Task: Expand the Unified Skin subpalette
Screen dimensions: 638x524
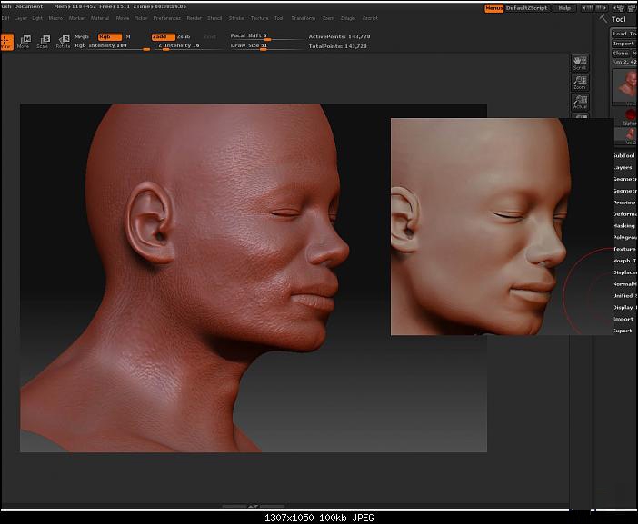Action: point(624,296)
